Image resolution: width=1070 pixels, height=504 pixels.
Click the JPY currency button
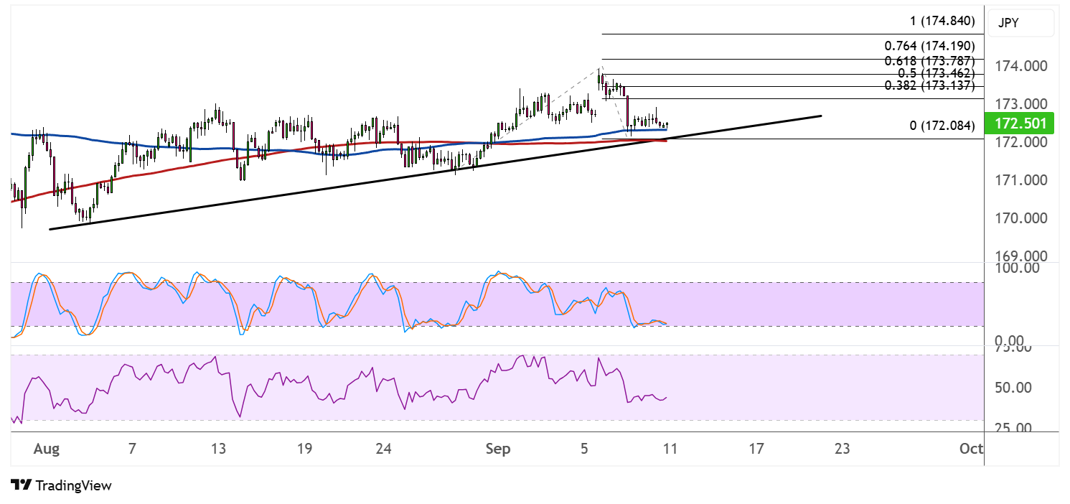coord(1020,24)
